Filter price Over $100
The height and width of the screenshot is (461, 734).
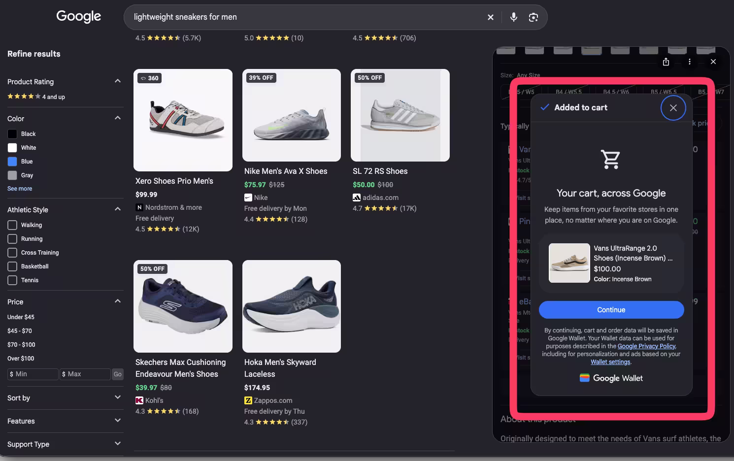pyautogui.click(x=21, y=359)
